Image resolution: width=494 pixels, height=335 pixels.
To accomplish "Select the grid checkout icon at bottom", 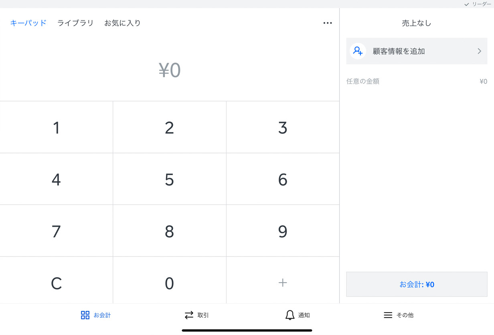I will (85, 315).
